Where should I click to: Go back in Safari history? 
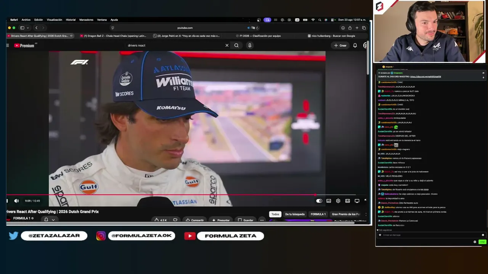pyautogui.click(x=36, y=28)
